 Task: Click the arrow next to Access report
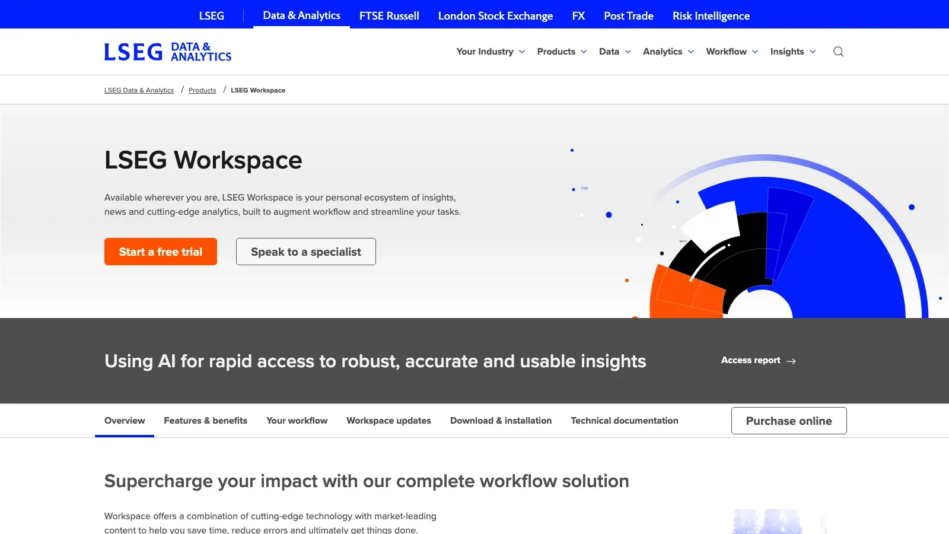pyautogui.click(x=791, y=361)
